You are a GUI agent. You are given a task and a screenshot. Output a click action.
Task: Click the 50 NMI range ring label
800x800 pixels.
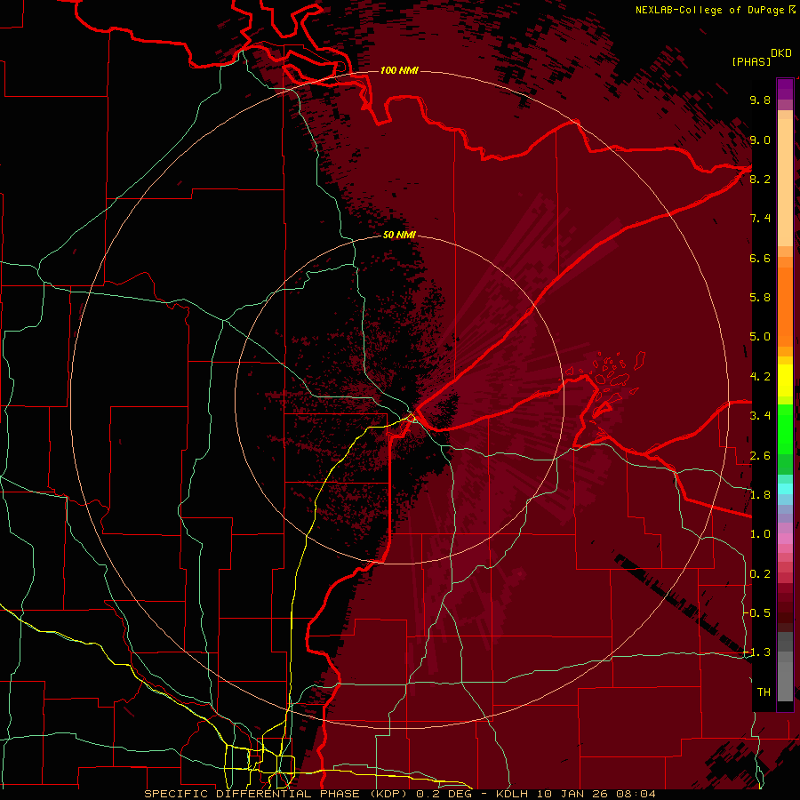pos(399,235)
